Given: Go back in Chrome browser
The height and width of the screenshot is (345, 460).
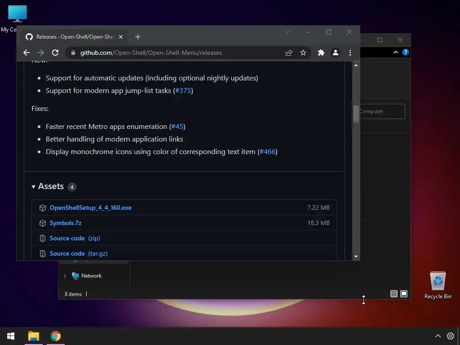Looking at the screenshot, I should tap(27, 53).
